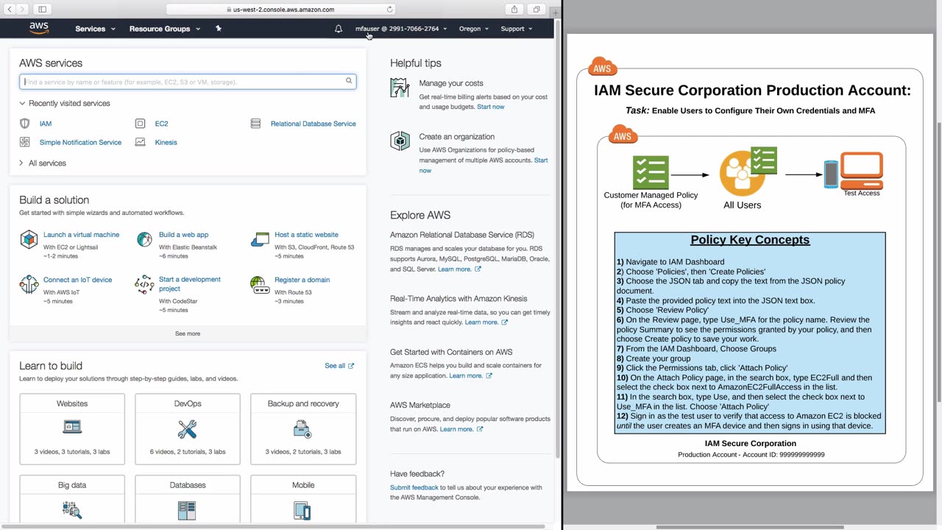942x530 pixels.
Task: Click the AWS logo home icon
Action: [x=39, y=28]
